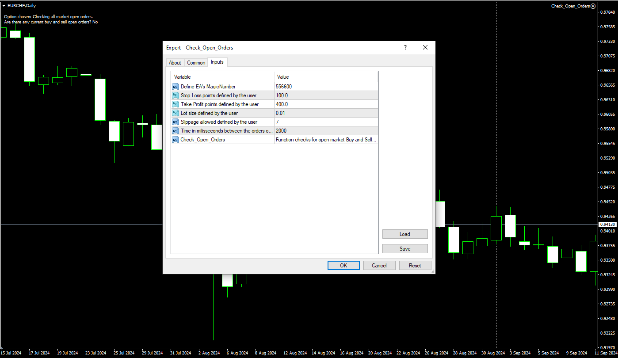Reset the input values to defaults
This screenshot has height=358, width=618.
coord(415,266)
